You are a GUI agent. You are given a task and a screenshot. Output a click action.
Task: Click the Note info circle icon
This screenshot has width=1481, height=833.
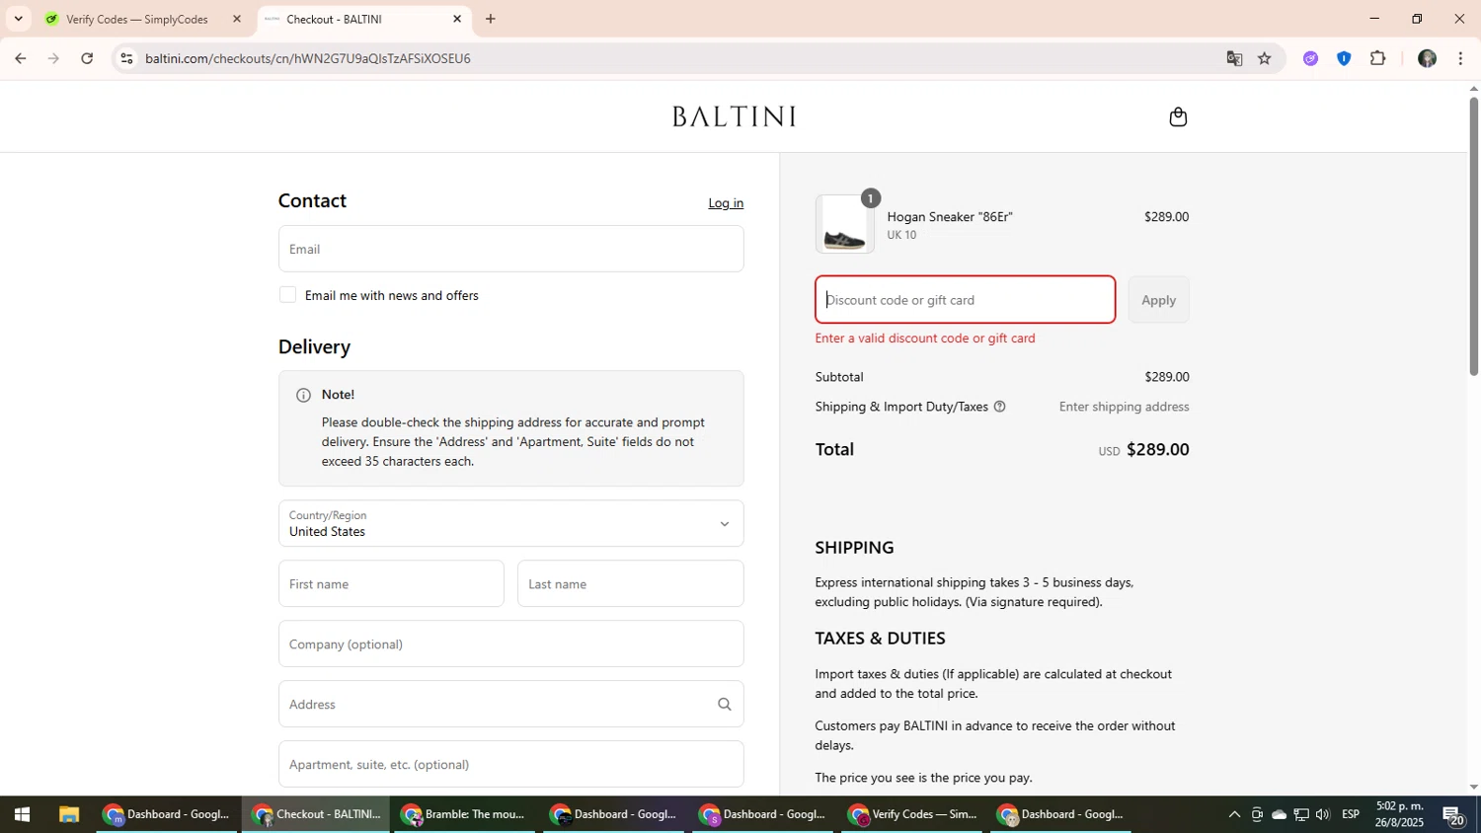click(x=303, y=395)
